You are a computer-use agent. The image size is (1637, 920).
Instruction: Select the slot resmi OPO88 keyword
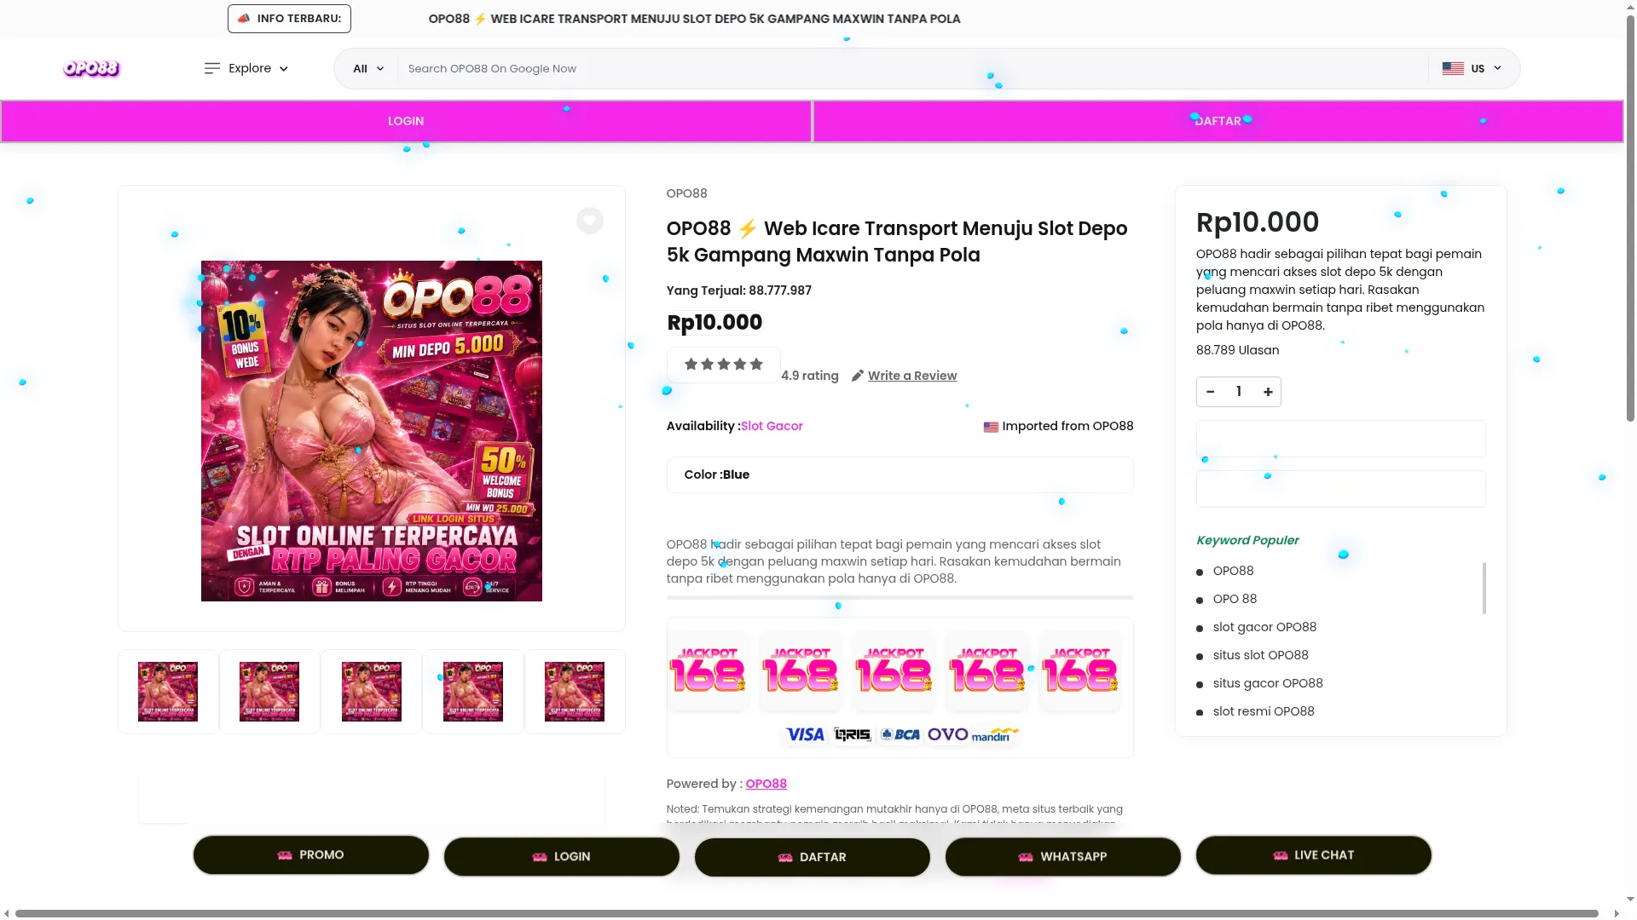tap(1264, 711)
